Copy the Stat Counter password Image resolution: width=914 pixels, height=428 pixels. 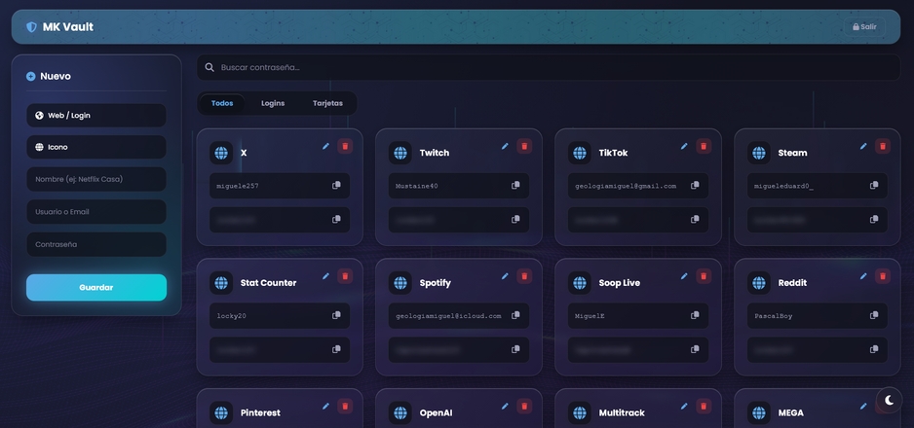point(336,349)
